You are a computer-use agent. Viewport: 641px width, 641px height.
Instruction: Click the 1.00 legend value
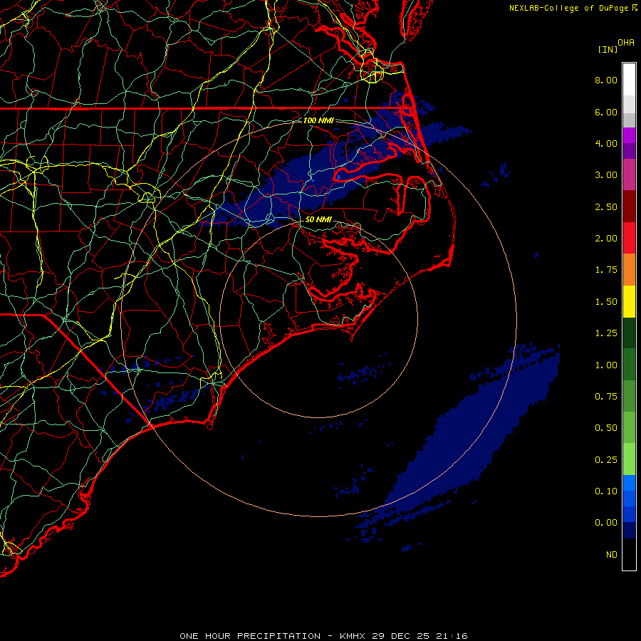pos(606,365)
